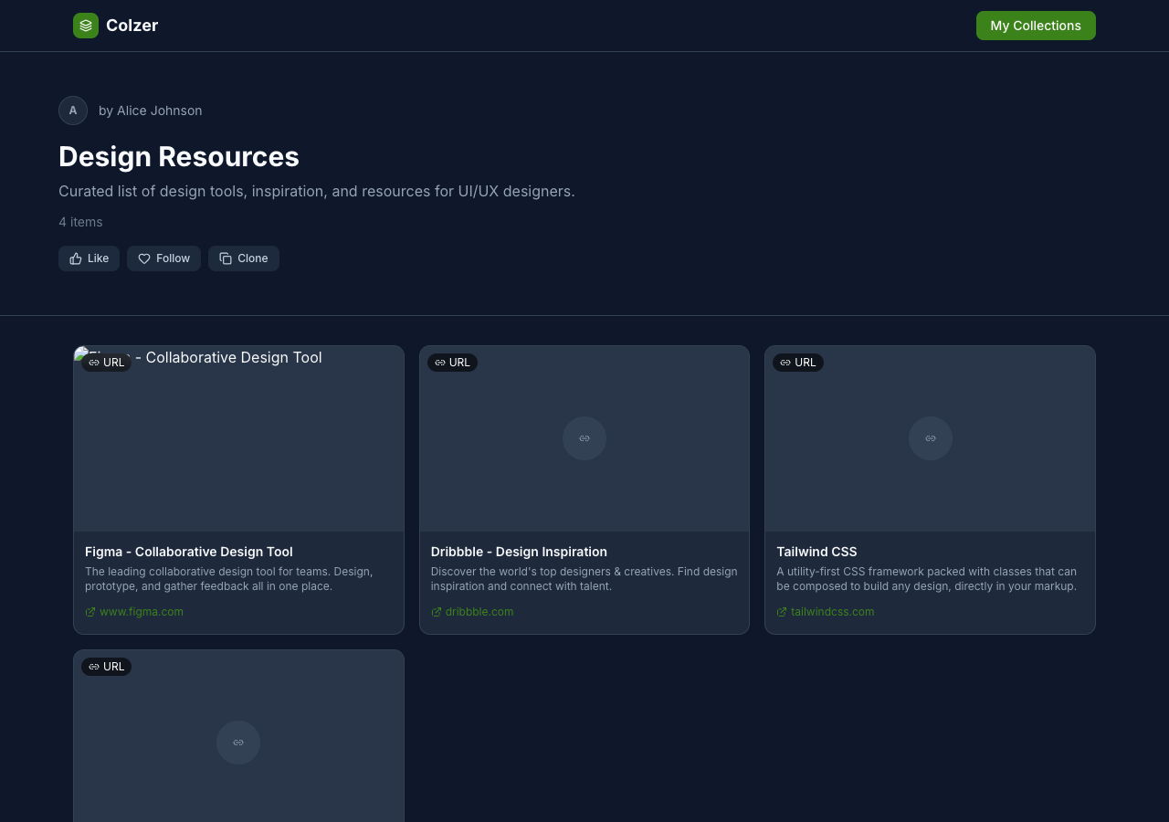Click the Tailwind CSS card link placeholder icon
This screenshot has width=1169, height=822.
(x=930, y=438)
